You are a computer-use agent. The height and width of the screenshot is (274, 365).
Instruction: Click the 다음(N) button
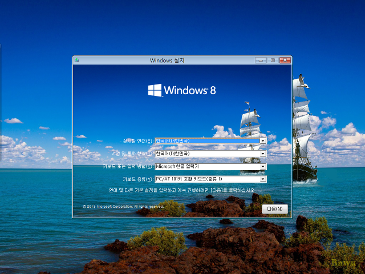275,209
